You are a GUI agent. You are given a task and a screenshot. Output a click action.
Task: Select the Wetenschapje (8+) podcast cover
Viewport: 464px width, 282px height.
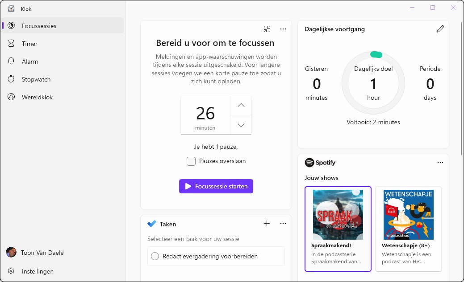pos(409,215)
